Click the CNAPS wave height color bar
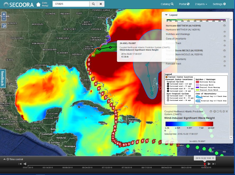The image size is (235, 175). click(189, 124)
